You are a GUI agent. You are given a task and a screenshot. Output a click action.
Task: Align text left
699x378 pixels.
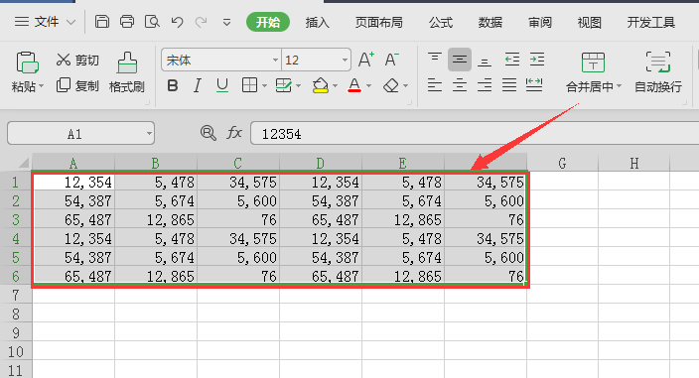435,85
